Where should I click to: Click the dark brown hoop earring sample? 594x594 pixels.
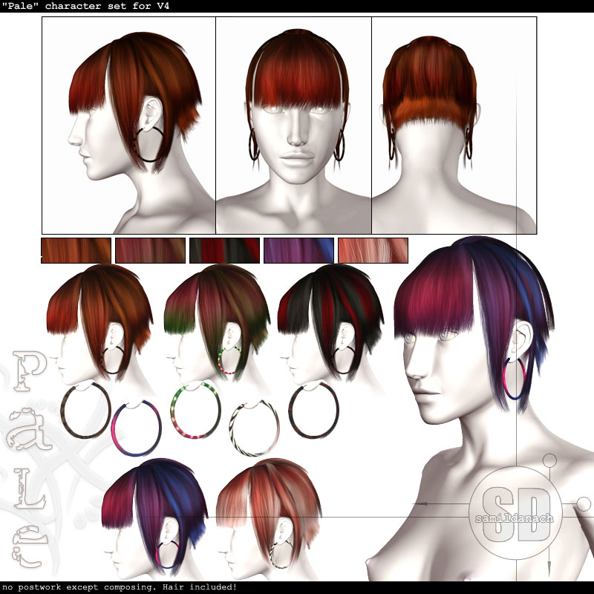click(x=85, y=411)
